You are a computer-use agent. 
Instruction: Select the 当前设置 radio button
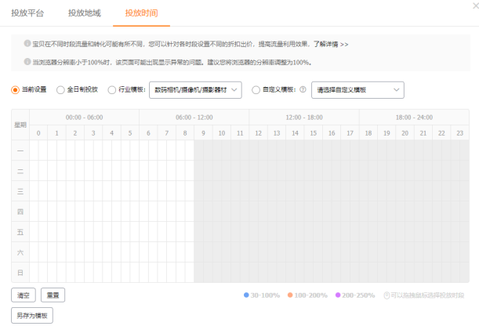(15, 90)
